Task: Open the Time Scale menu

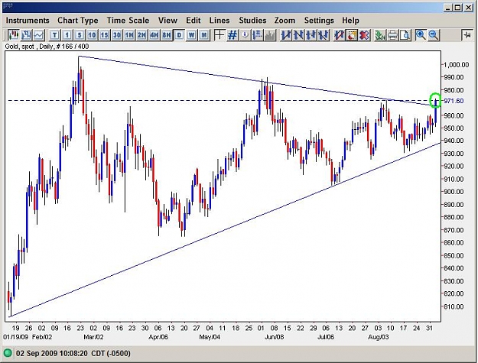Action: 128,21
